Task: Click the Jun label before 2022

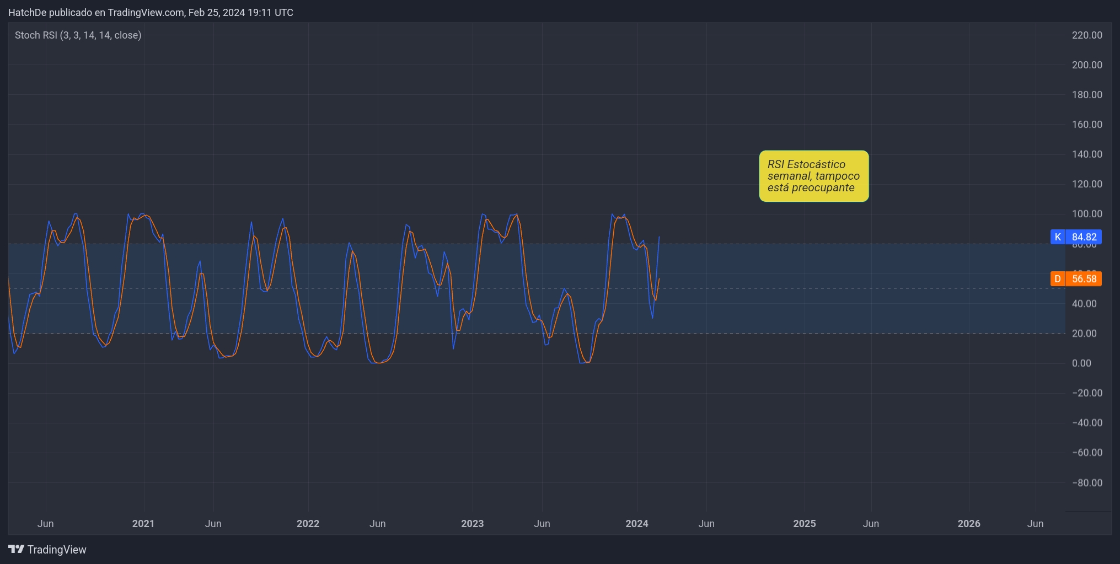Action: tap(213, 524)
